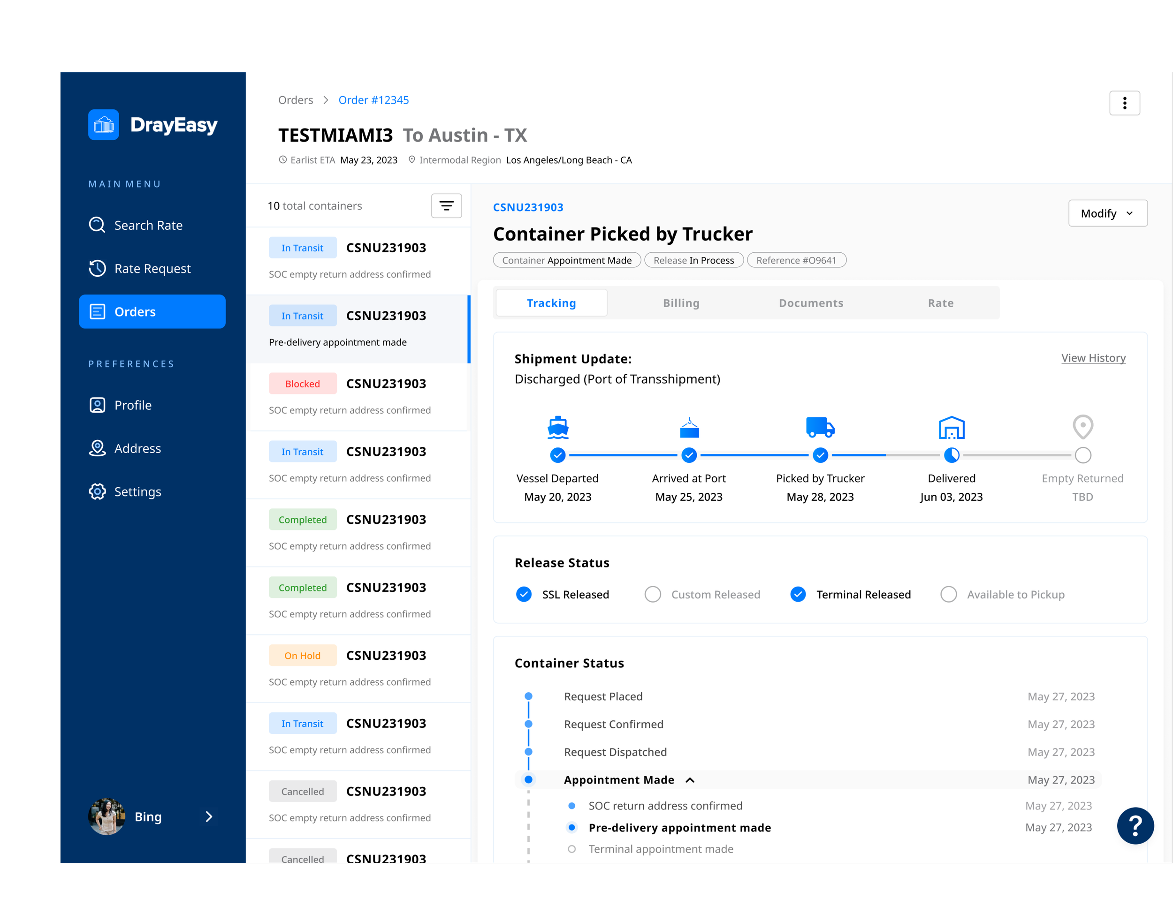Click the Picked by Trucker truck icon
Image resolution: width=1173 pixels, height=899 pixels.
(820, 427)
